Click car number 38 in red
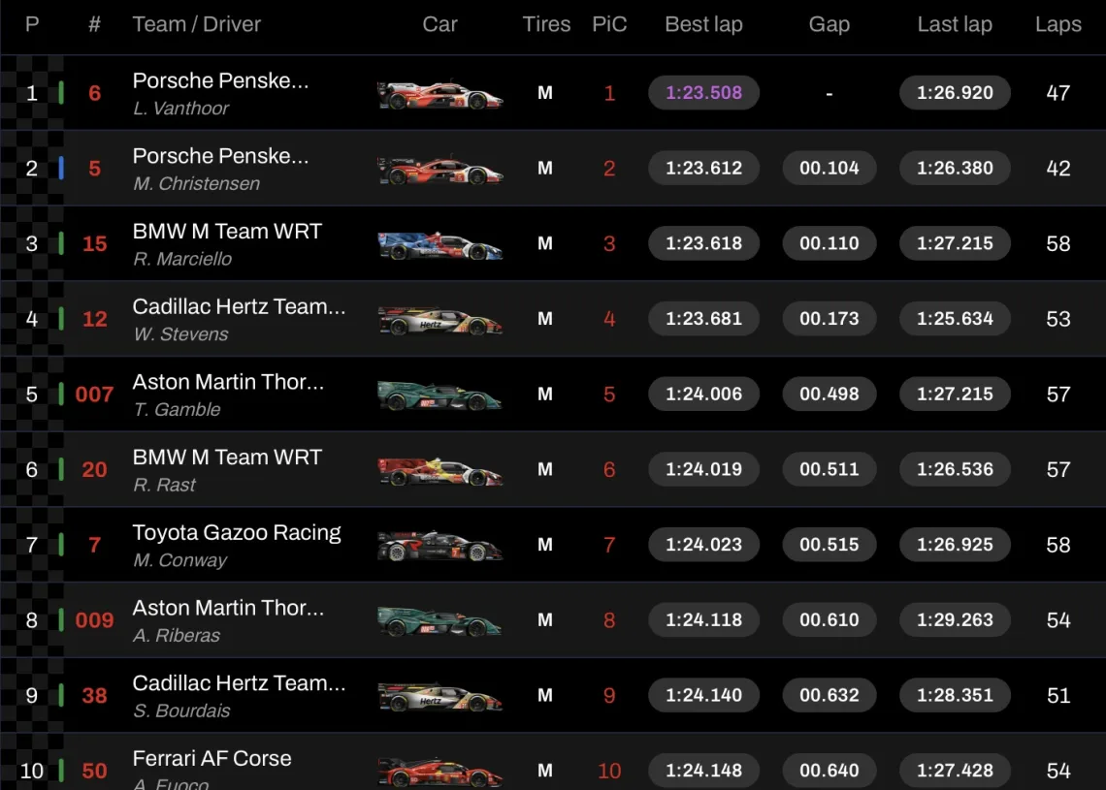Screen dimensions: 1106x790 tap(94, 695)
